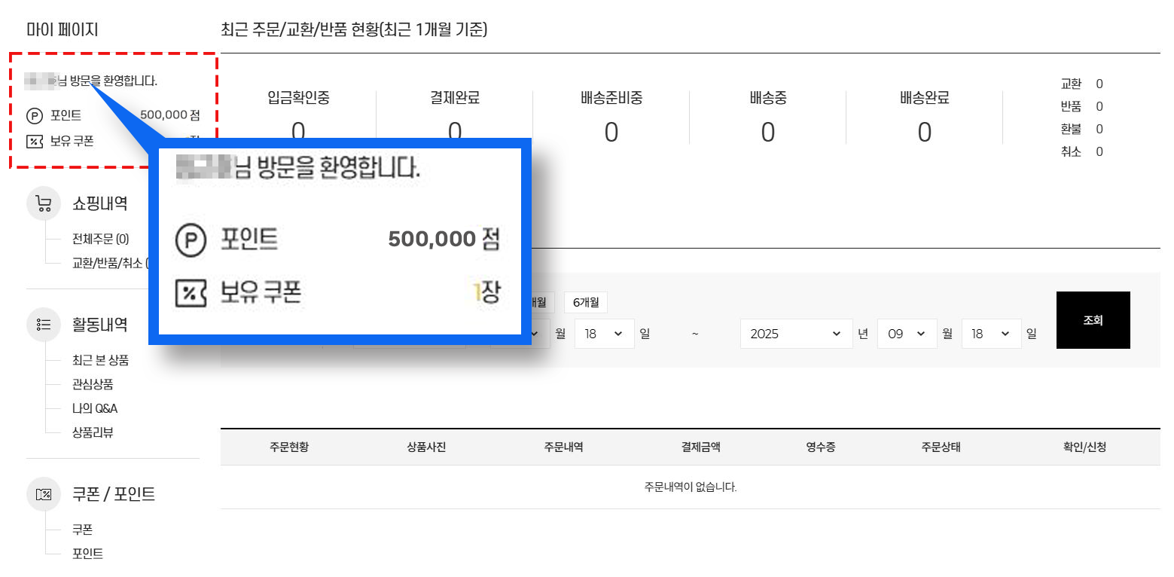Click the list icon beside 활동내역
1174x577 pixels.
coord(44,325)
